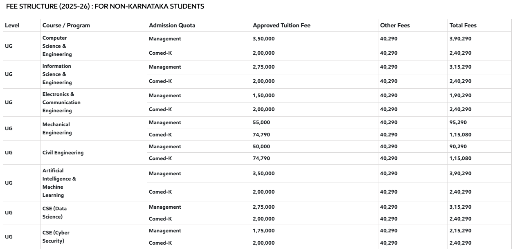Click the Total Fees column header

[463, 25]
